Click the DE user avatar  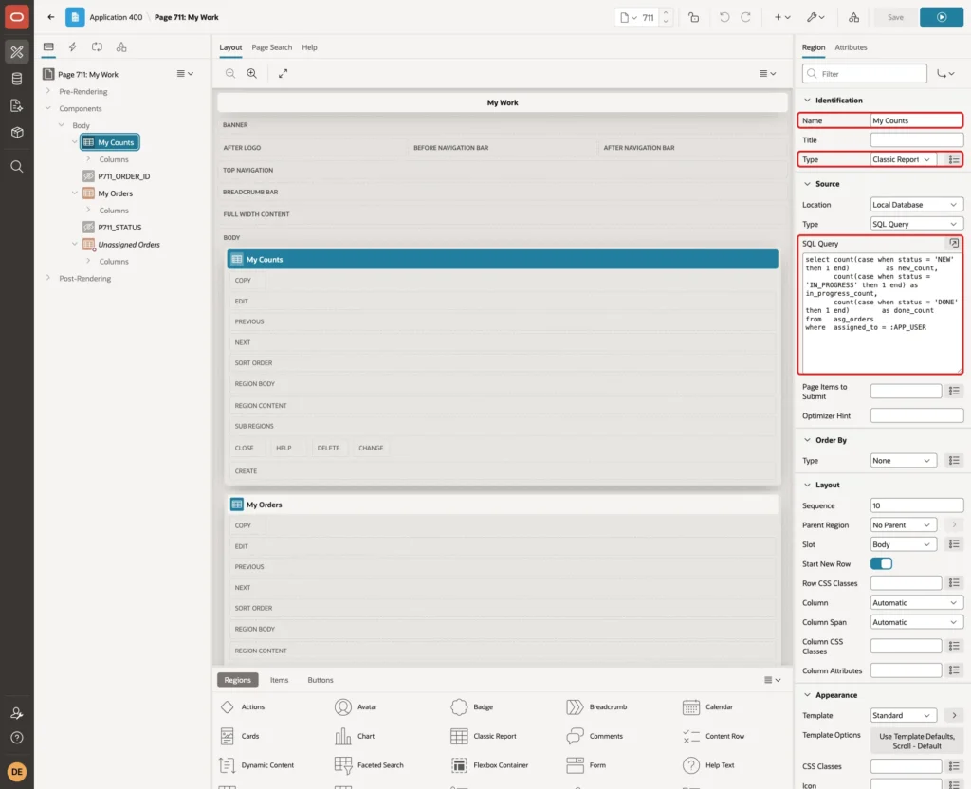(17, 772)
